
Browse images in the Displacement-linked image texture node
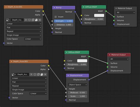click(14, 74)
